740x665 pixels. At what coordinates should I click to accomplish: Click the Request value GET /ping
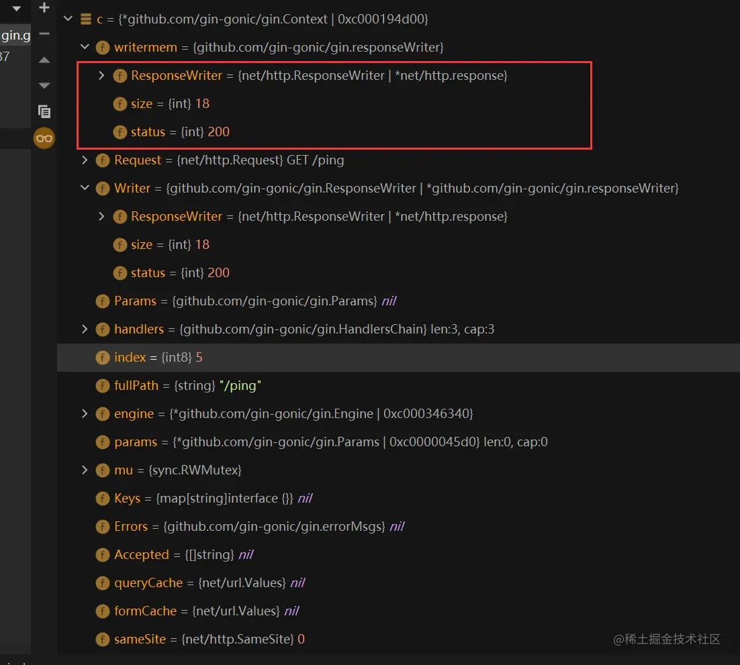[315, 160]
